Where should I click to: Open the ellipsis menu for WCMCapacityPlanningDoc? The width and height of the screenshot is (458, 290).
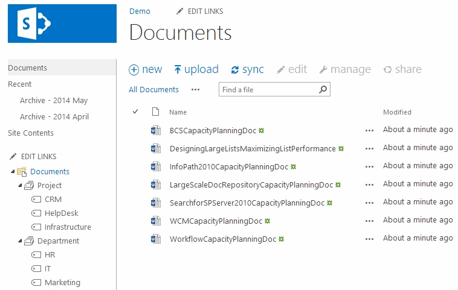[x=370, y=221]
